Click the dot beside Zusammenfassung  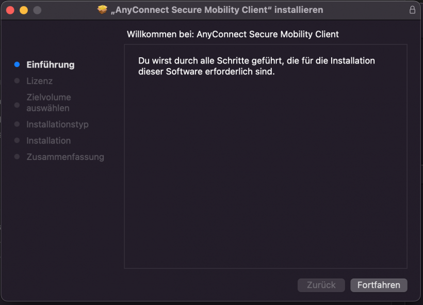pos(17,157)
